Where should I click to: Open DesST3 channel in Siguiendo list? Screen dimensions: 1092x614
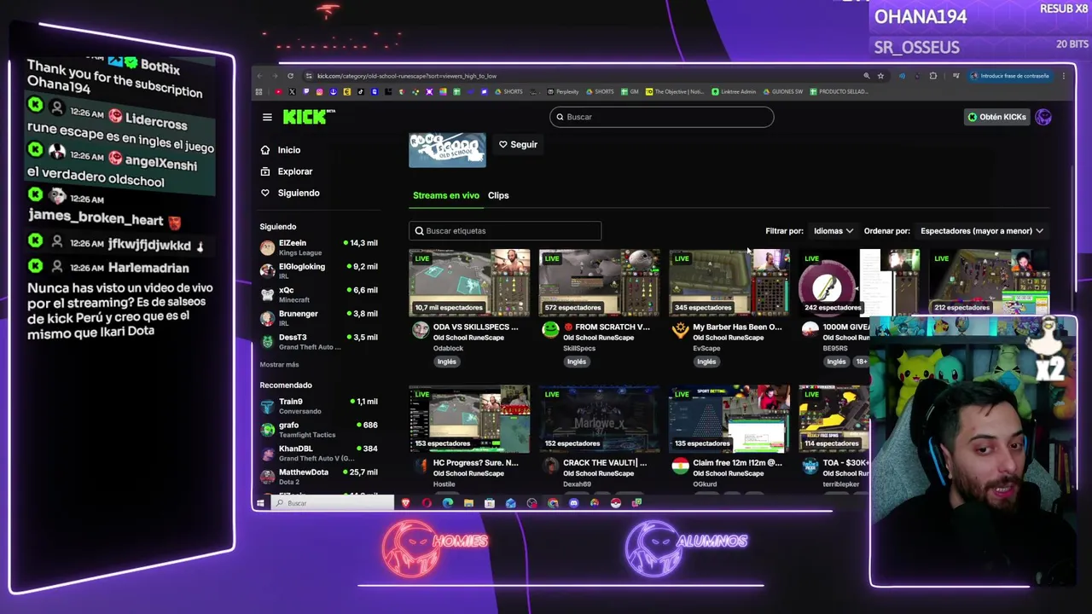318,341
